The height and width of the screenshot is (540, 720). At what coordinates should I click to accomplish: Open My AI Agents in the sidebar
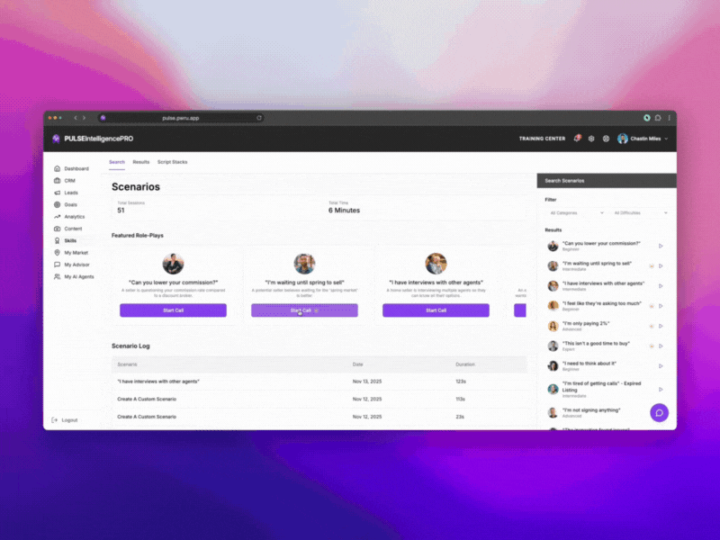pyautogui.click(x=74, y=276)
